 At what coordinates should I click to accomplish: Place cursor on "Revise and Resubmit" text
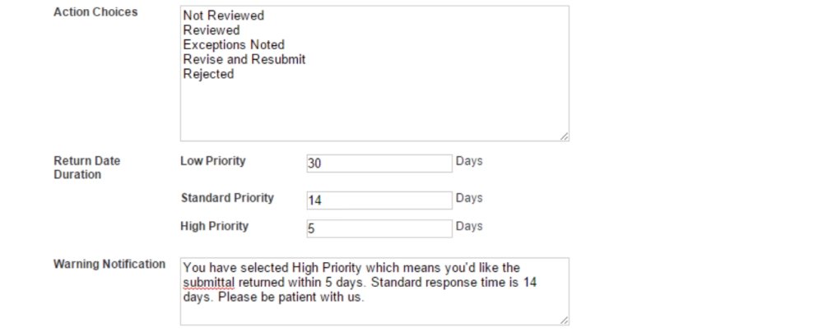coord(244,60)
